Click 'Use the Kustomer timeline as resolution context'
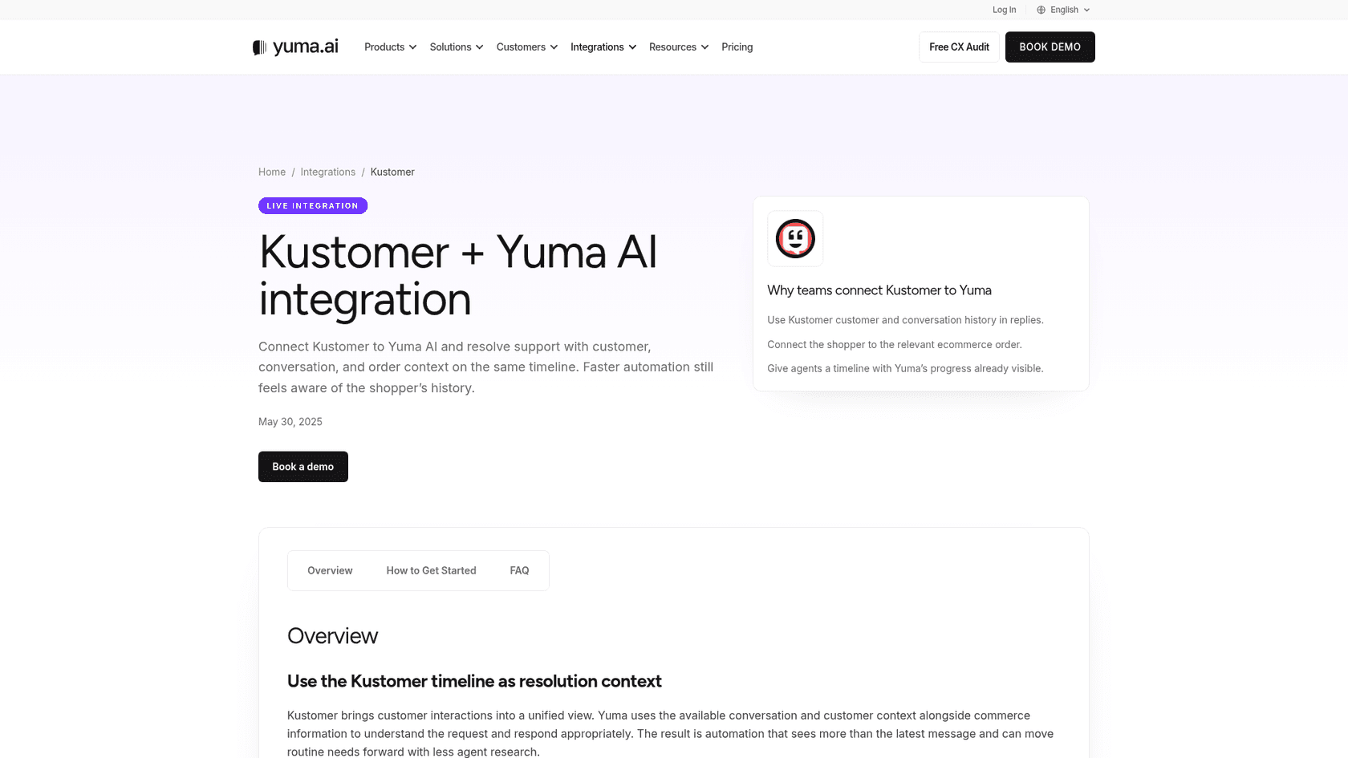The height and width of the screenshot is (758, 1348). pyautogui.click(x=474, y=681)
